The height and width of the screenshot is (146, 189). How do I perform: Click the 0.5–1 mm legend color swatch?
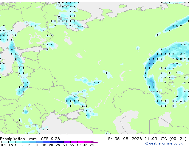click(12, 142)
